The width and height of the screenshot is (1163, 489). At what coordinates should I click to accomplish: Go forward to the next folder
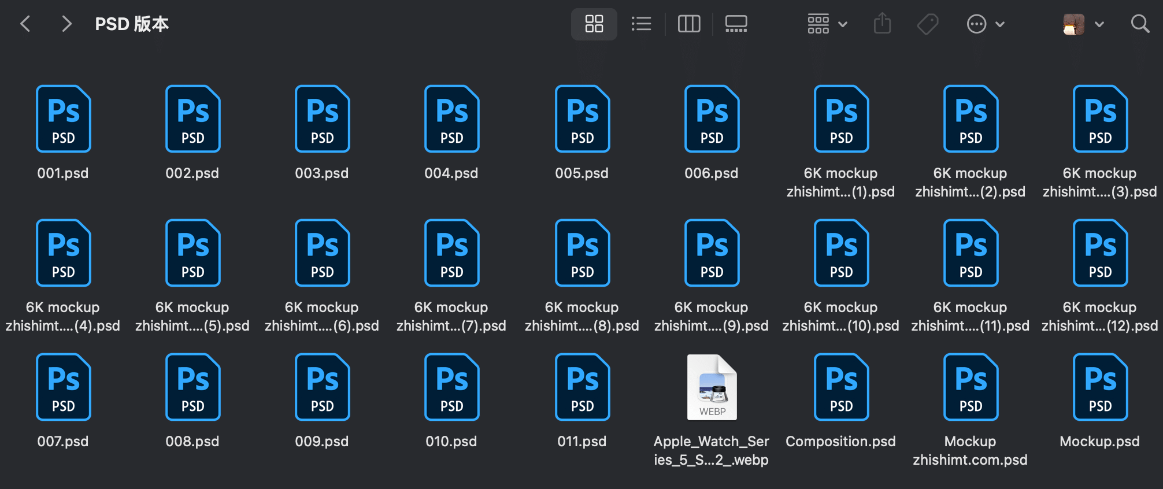tap(66, 24)
